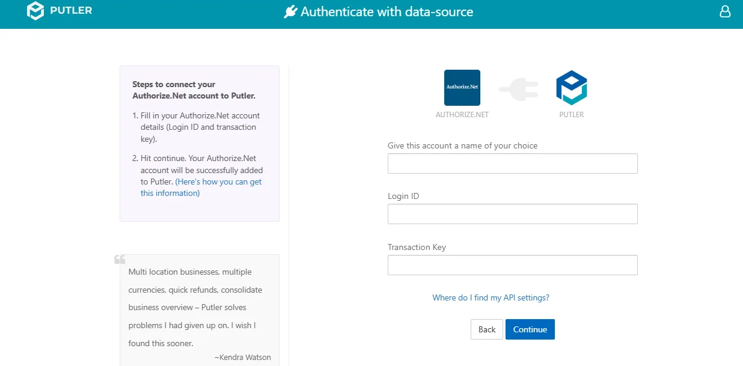Viewport: 743px width, 366px height.
Task: Click the 'Transaction Key' field label
Action: 417,247
